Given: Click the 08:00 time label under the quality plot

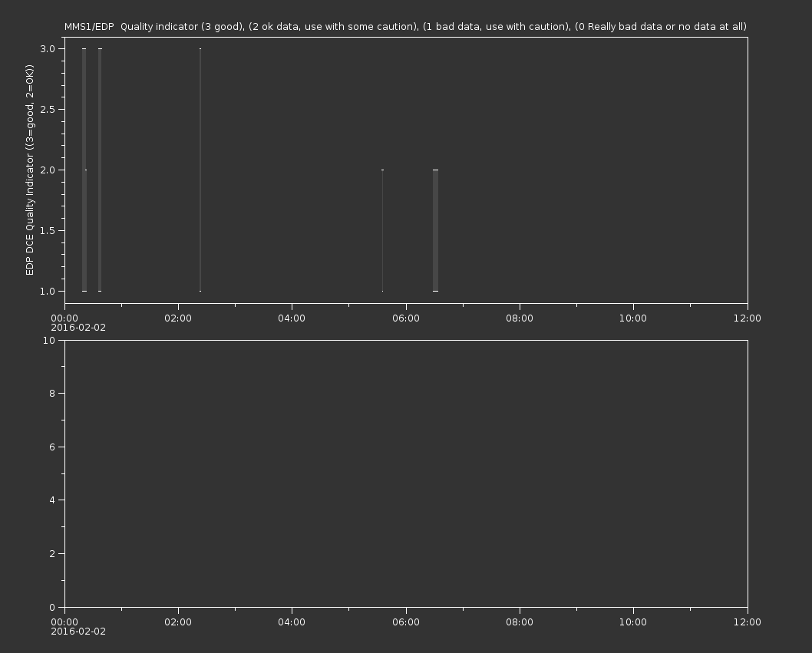Looking at the screenshot, I should click(x=520, y=318).
